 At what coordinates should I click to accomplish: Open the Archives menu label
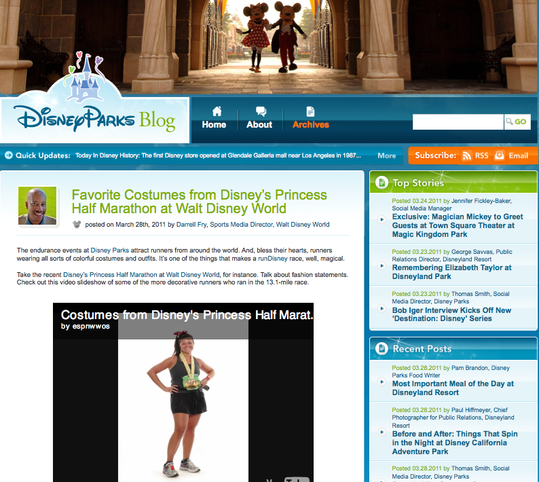(311, 124)
